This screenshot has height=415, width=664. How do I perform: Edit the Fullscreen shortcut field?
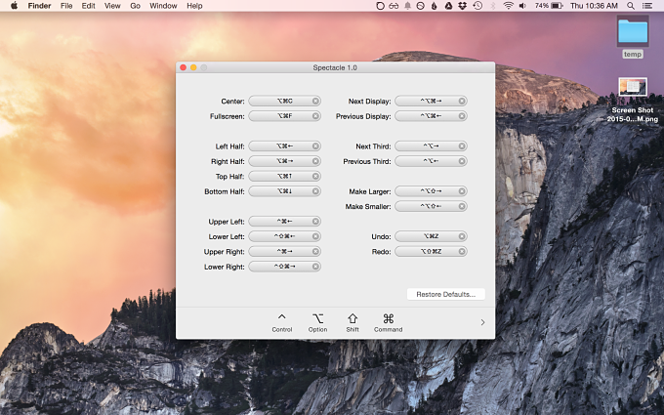(x=284, y=116)
